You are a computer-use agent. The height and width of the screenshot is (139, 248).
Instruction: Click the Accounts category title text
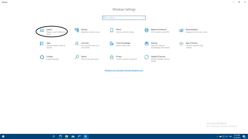click(85, 43)
